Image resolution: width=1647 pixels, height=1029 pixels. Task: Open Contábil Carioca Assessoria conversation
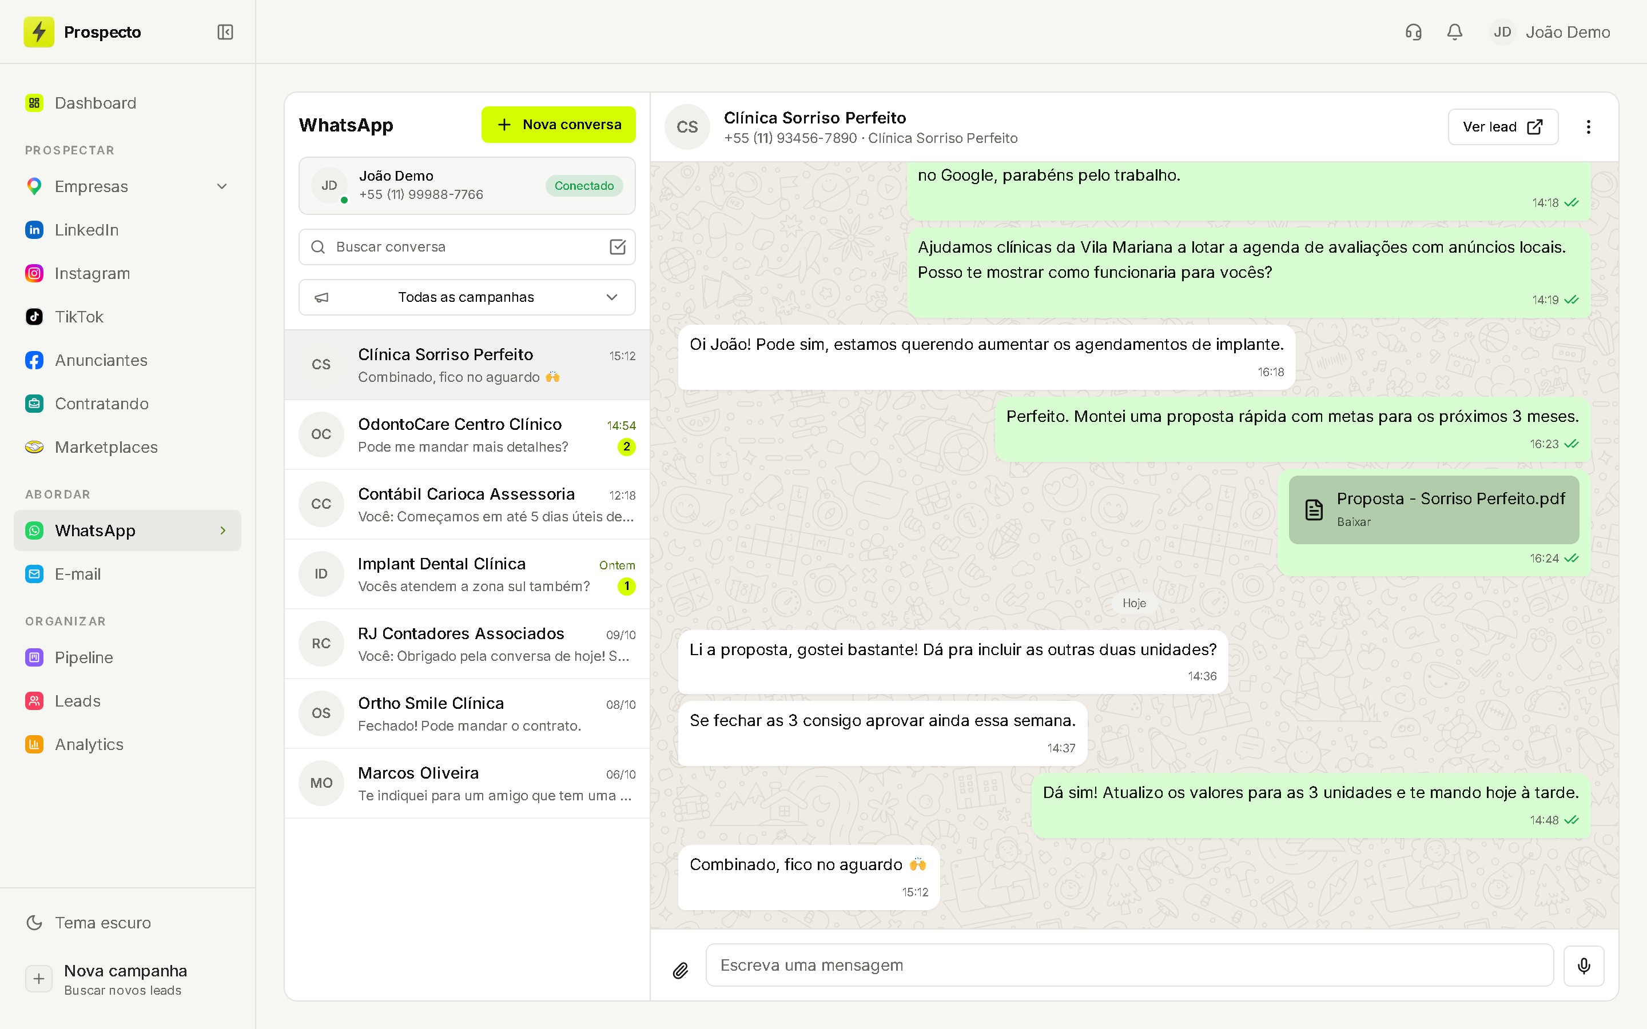click(467, 505)
